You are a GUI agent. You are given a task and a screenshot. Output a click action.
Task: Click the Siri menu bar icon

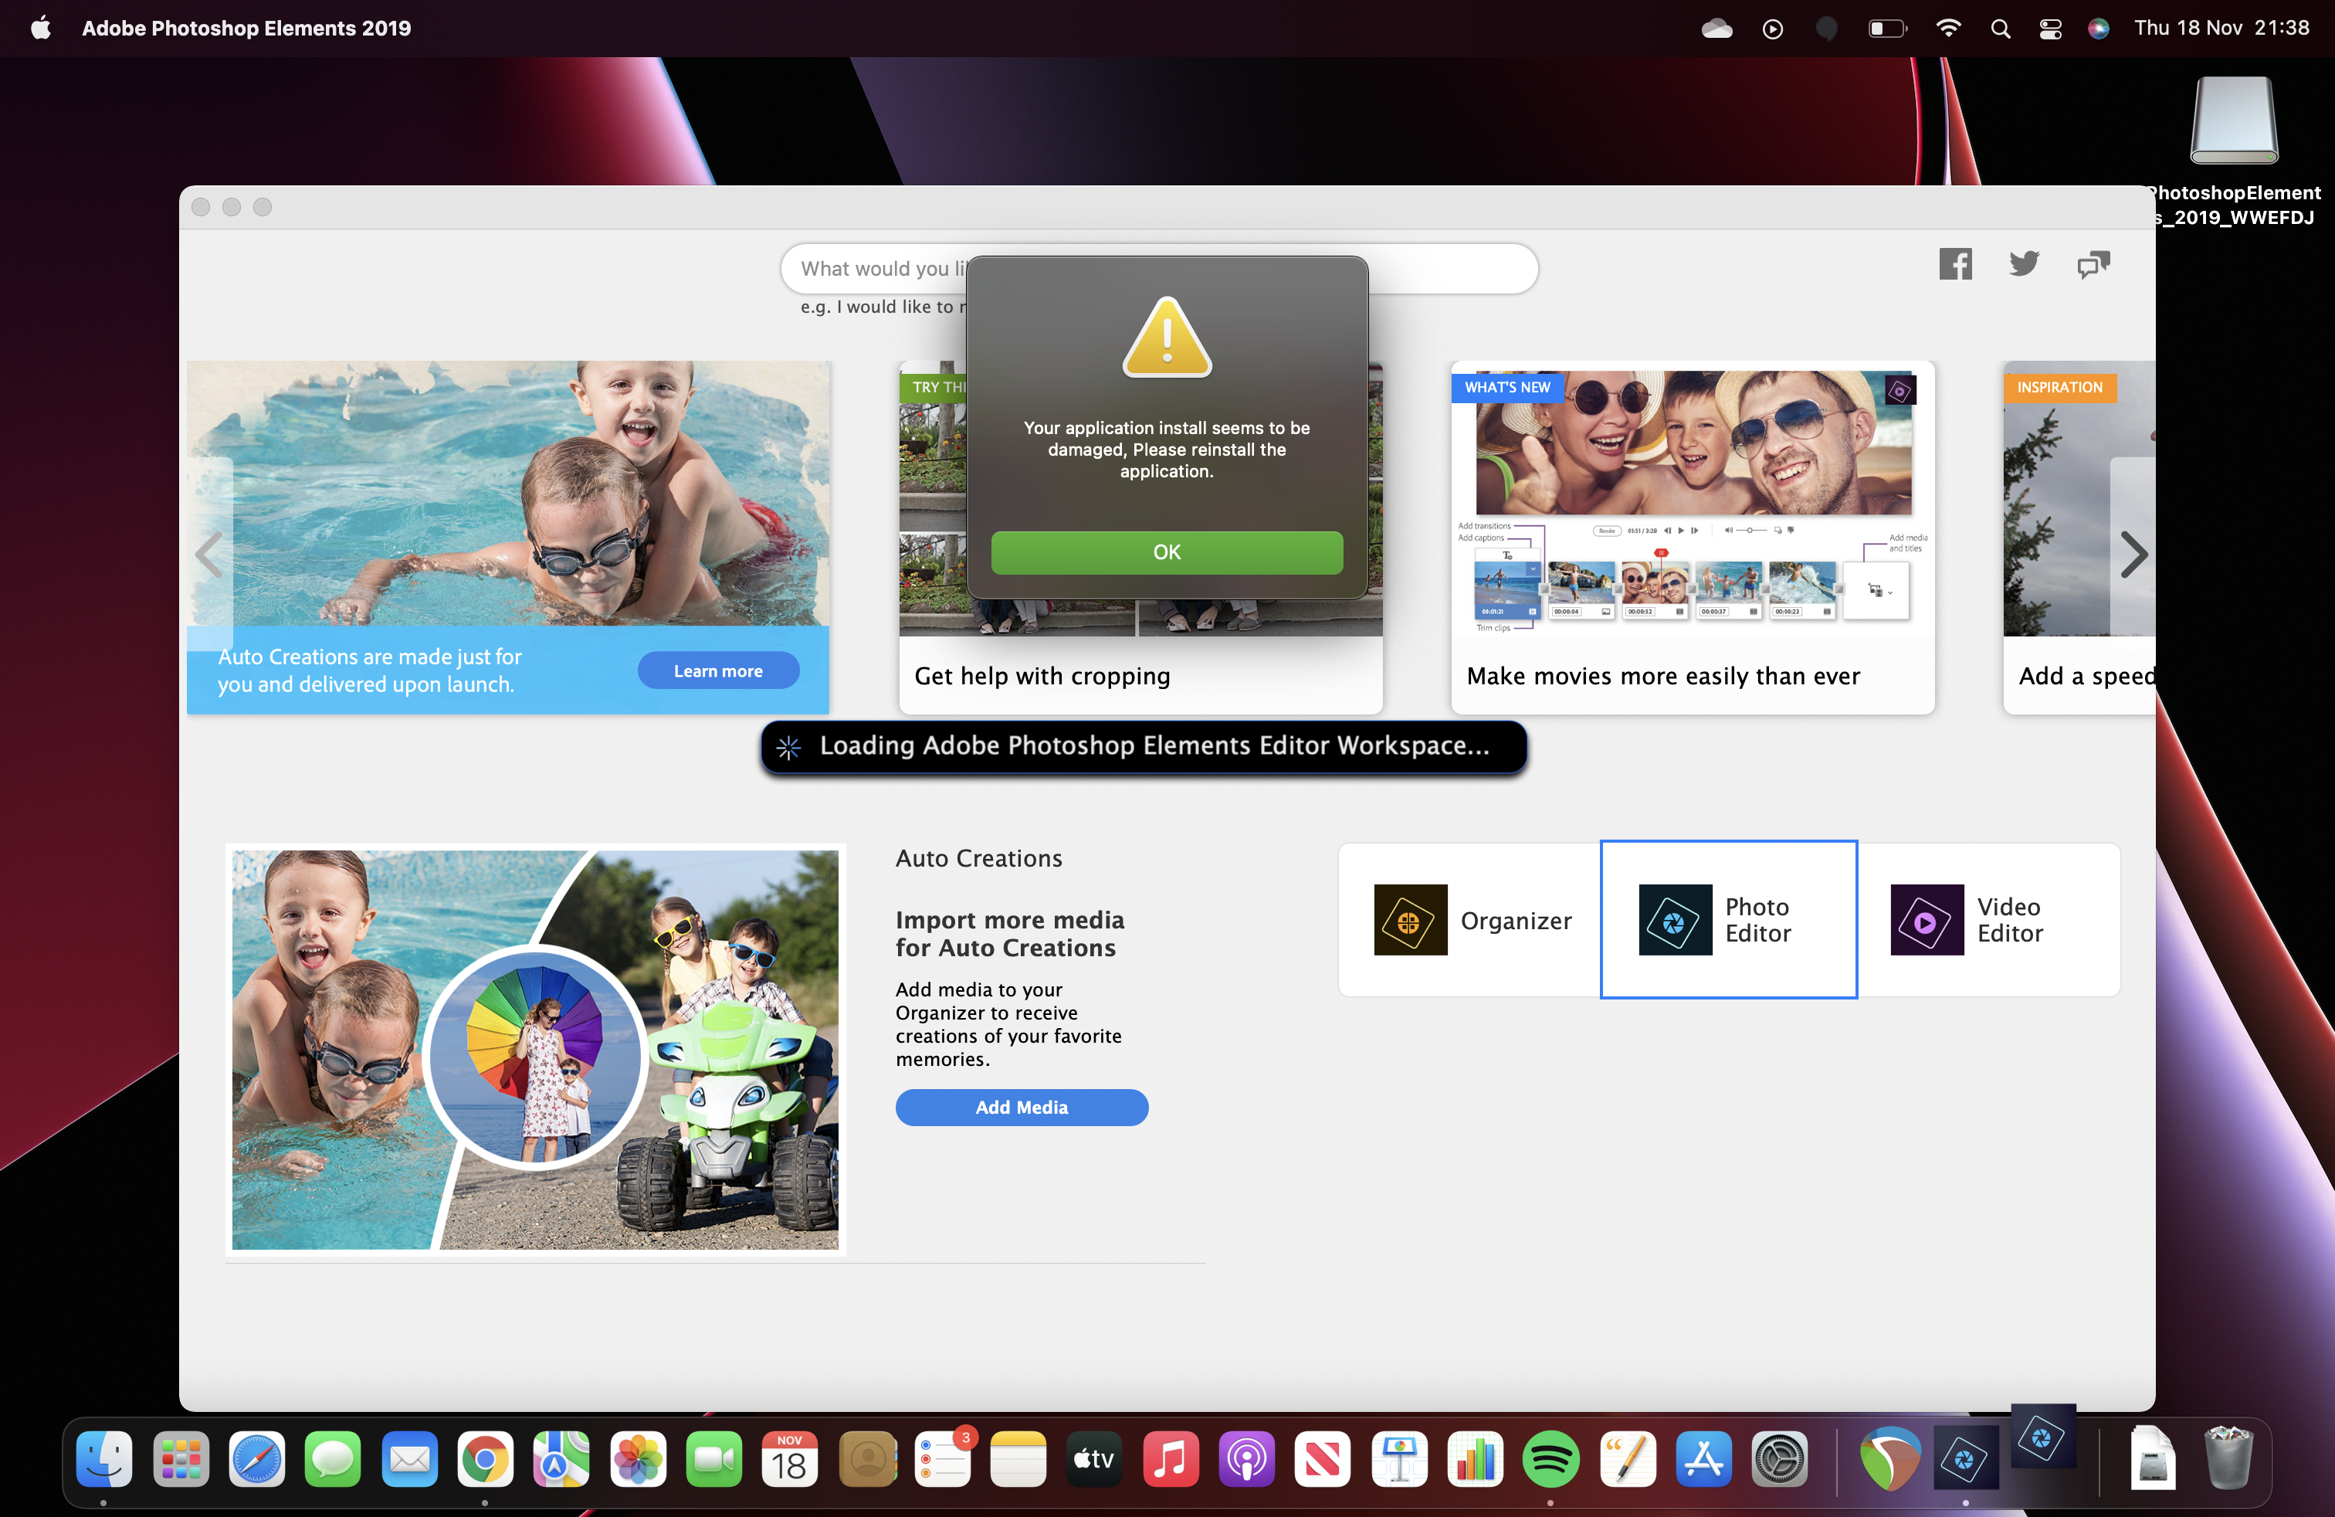tap(2098, 29)
